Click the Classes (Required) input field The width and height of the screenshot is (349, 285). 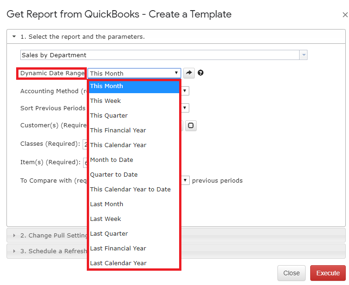(85, 144)
